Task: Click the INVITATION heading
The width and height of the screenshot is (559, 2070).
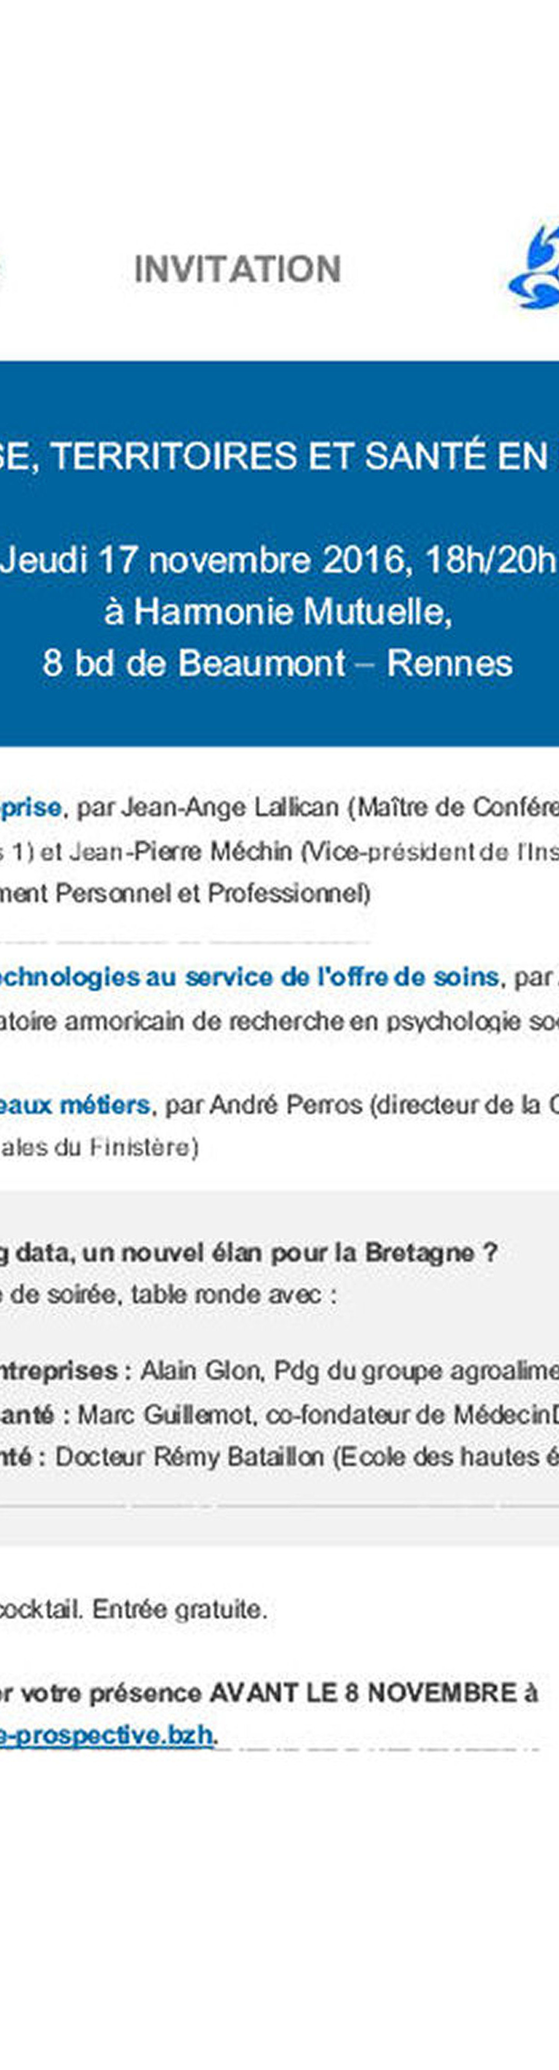Action: point(238,269)
